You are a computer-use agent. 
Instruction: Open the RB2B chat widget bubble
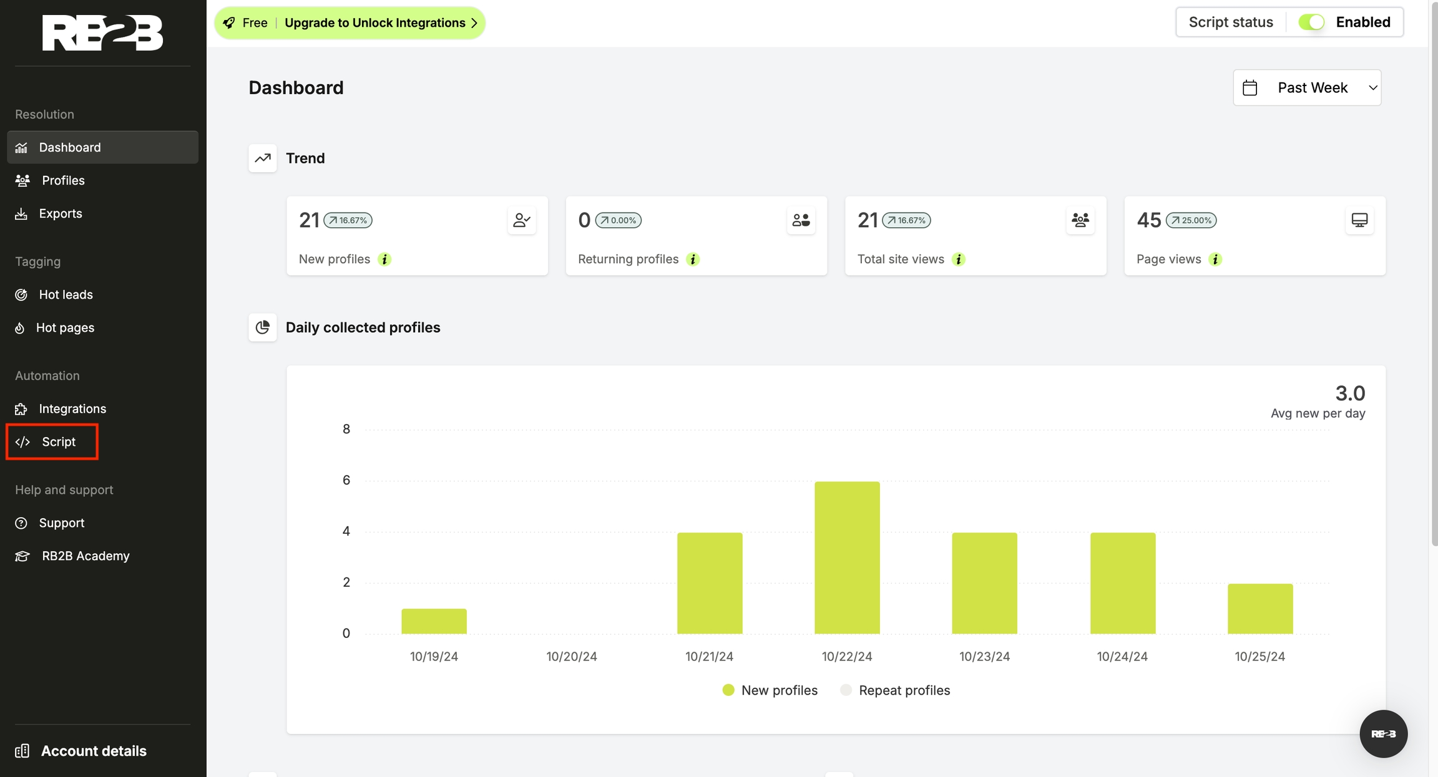pos(1383,734)
